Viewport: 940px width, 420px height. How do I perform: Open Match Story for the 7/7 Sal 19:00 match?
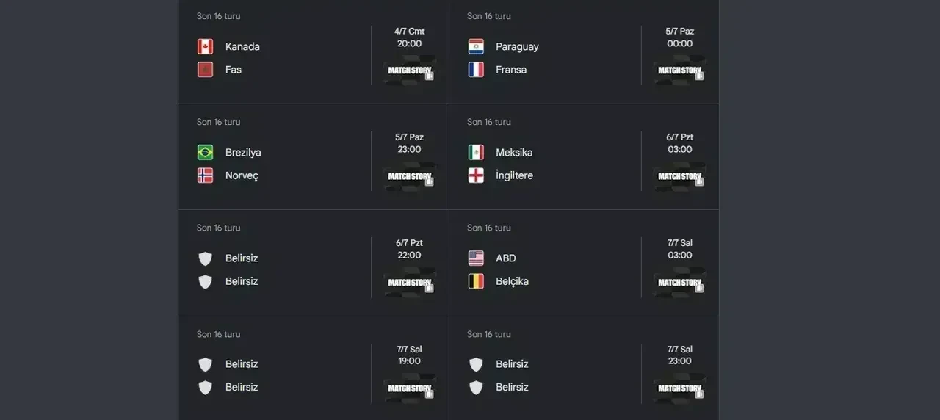pyautogui.click(x=410, y=388)
